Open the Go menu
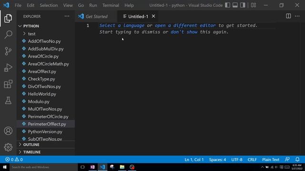The image size is (305, 171). 81,5
